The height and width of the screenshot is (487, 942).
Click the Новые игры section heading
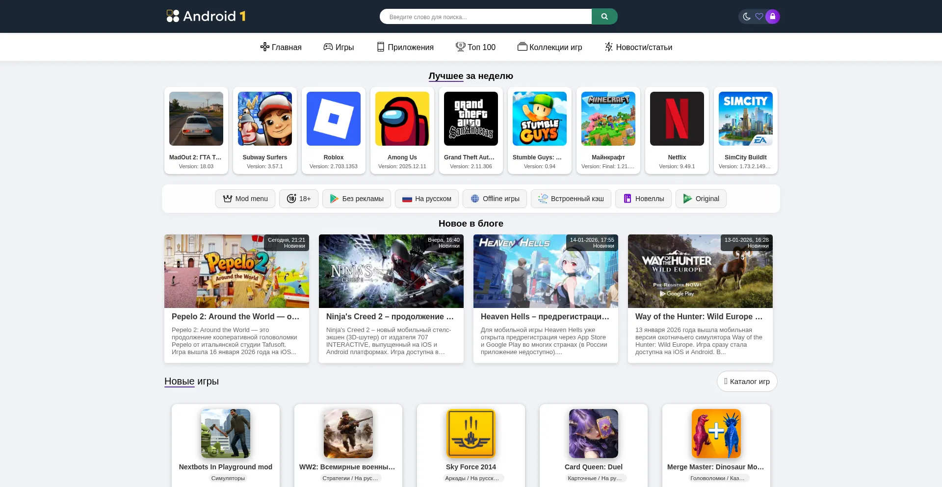[x=191, y=381]
